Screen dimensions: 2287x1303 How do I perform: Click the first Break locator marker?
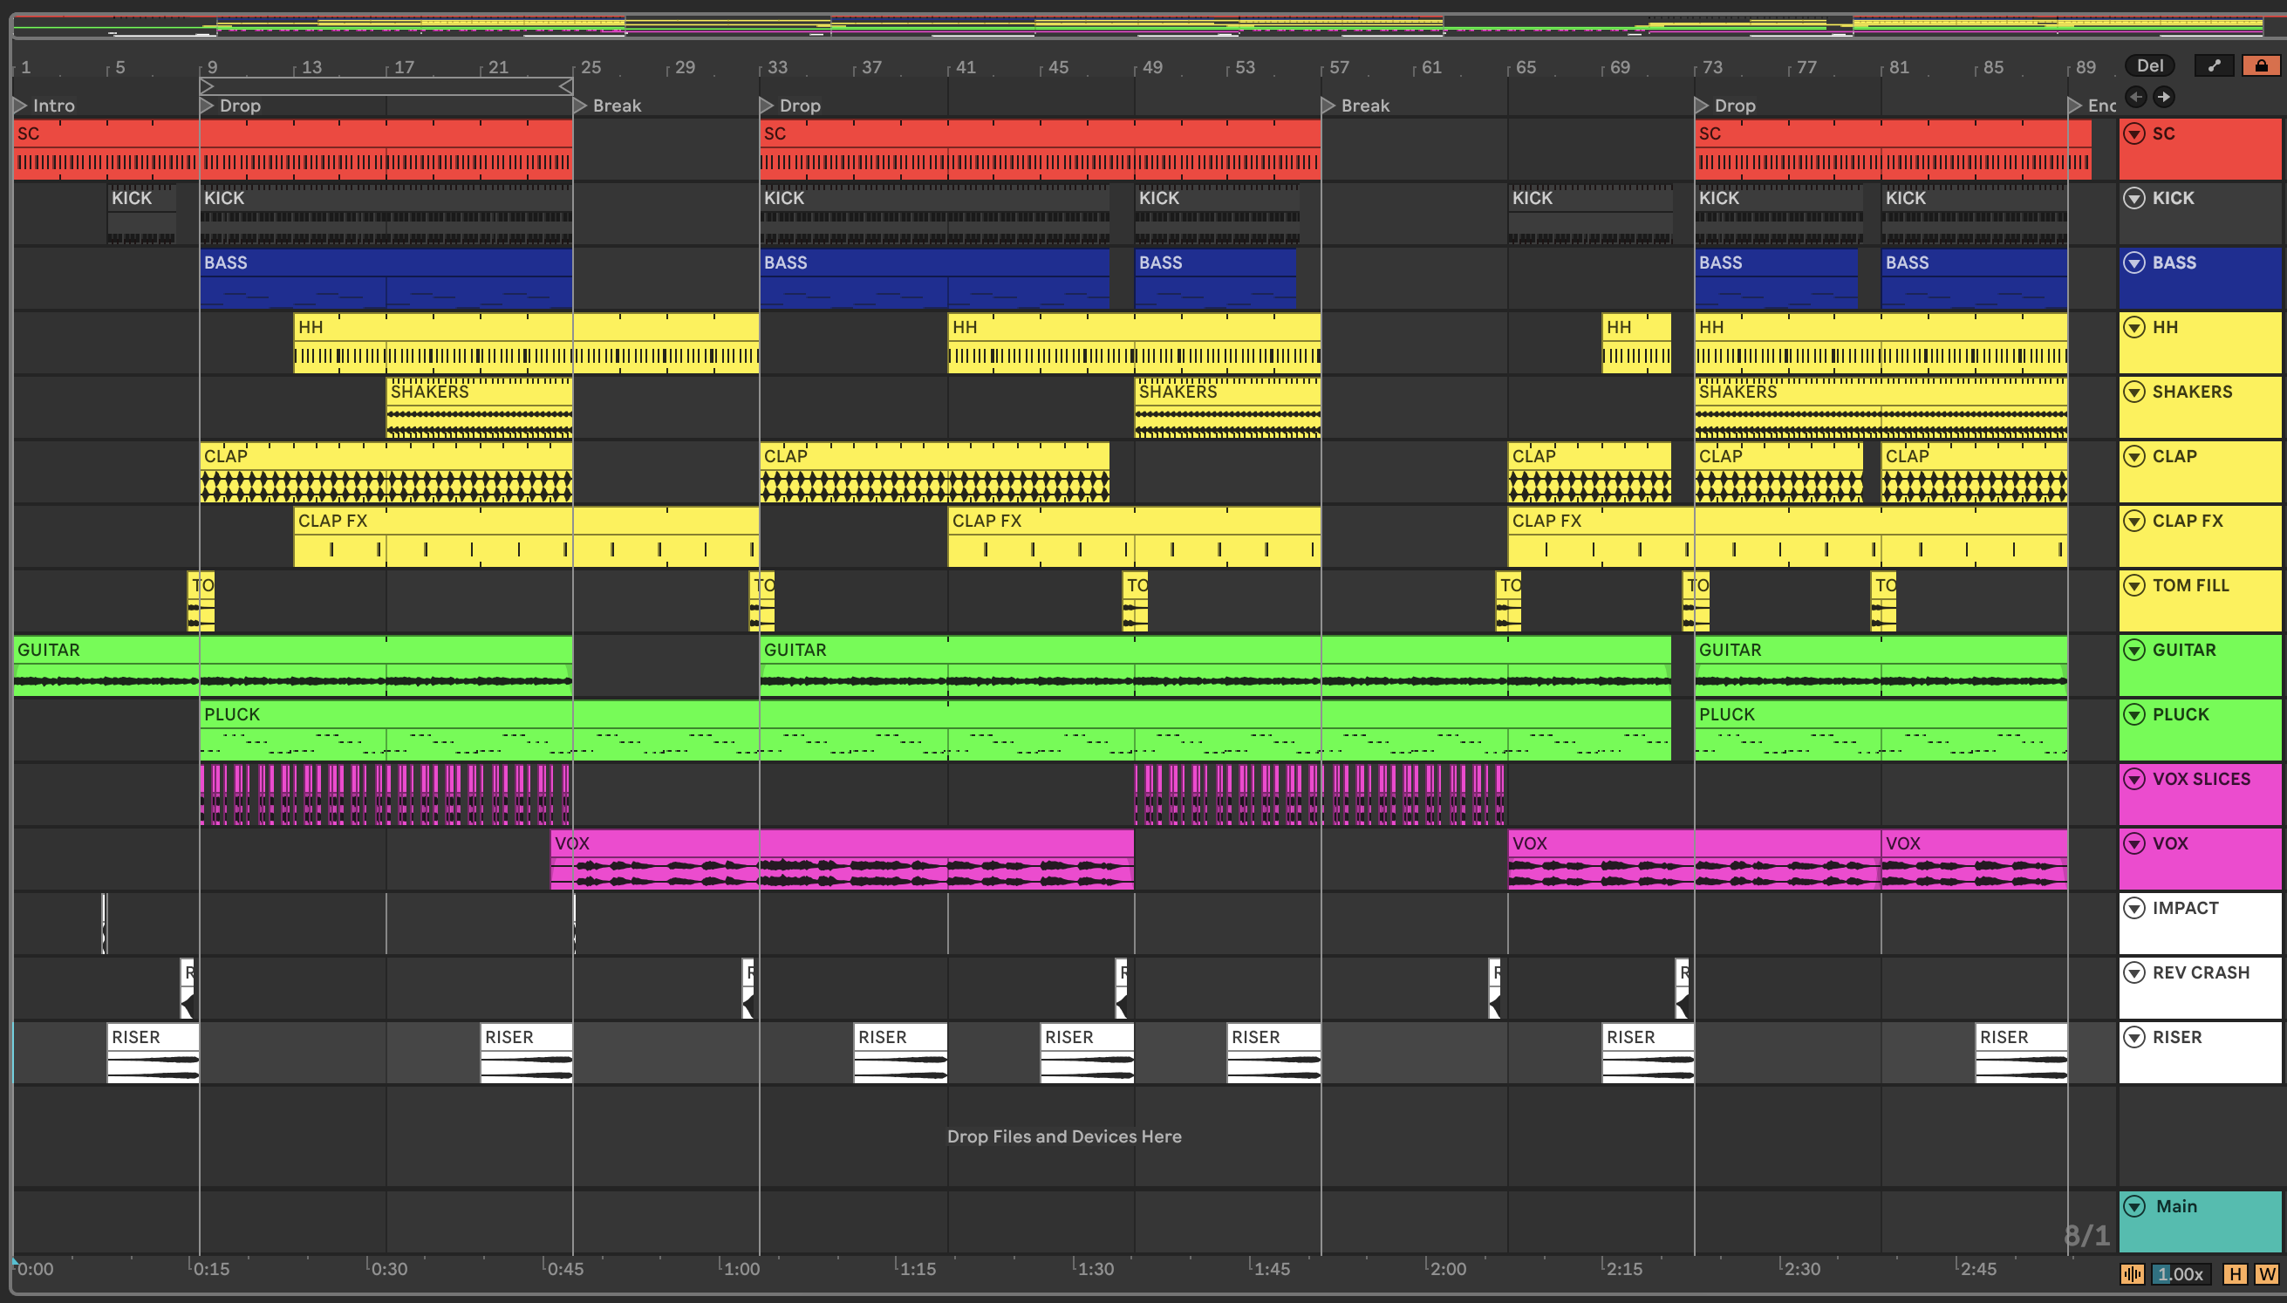[580, 106]
